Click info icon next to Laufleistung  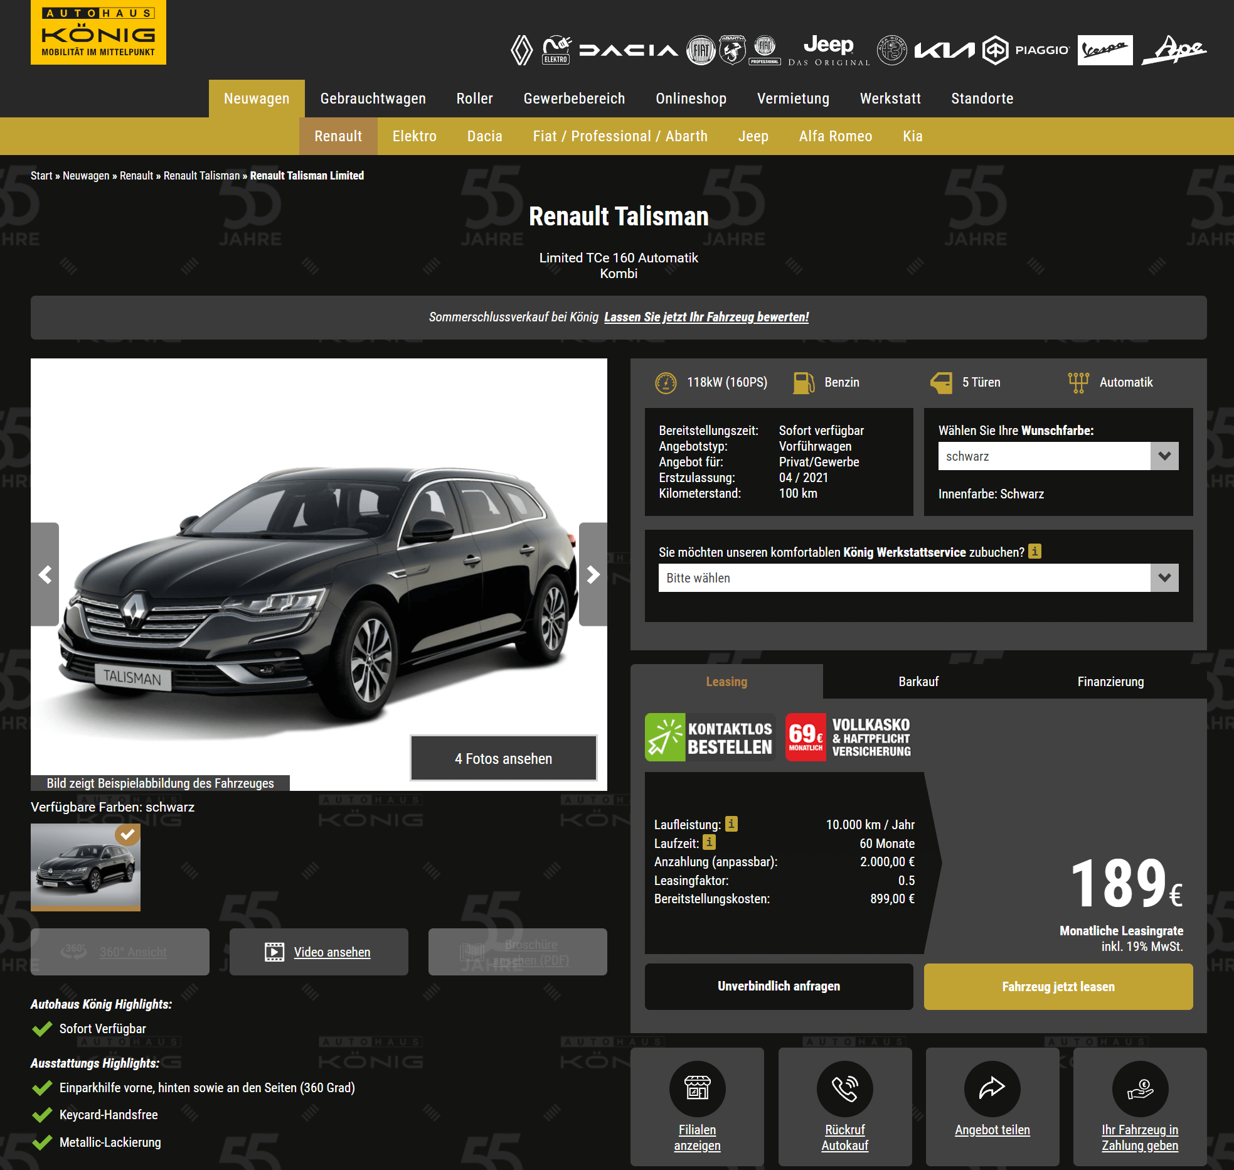coord(731,824)
